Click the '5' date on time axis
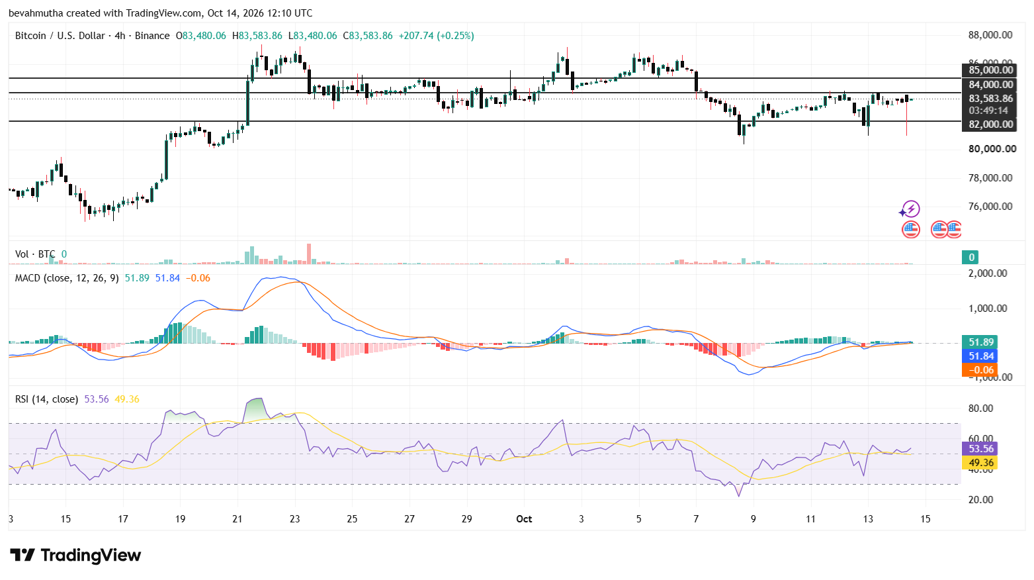Image resolution: width=1034 pixels, height=580 pixels. (639, 519)
